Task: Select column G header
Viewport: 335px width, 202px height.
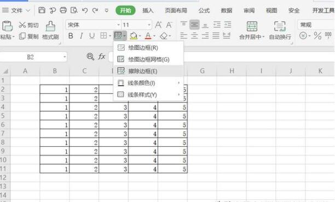Action: click(x=202, y=71)
